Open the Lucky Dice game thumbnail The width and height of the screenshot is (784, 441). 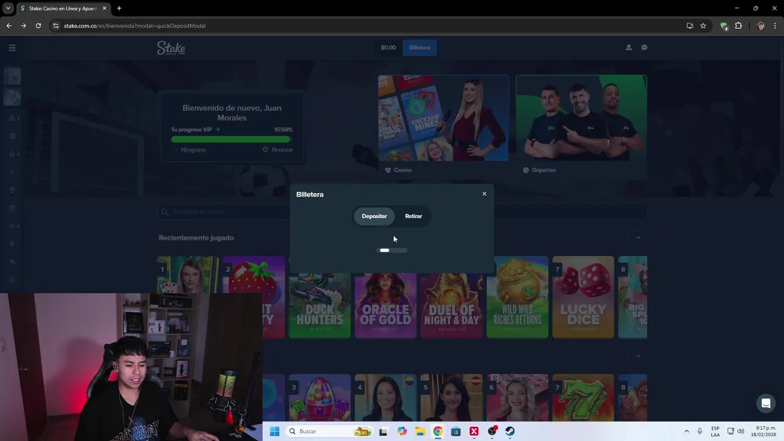coord(583,297)
